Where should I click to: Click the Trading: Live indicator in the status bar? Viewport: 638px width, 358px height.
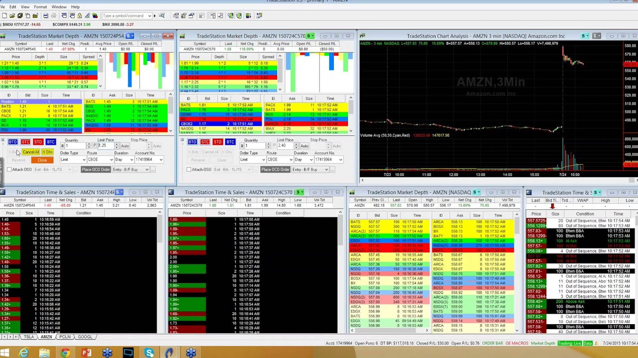pos(569,343)
